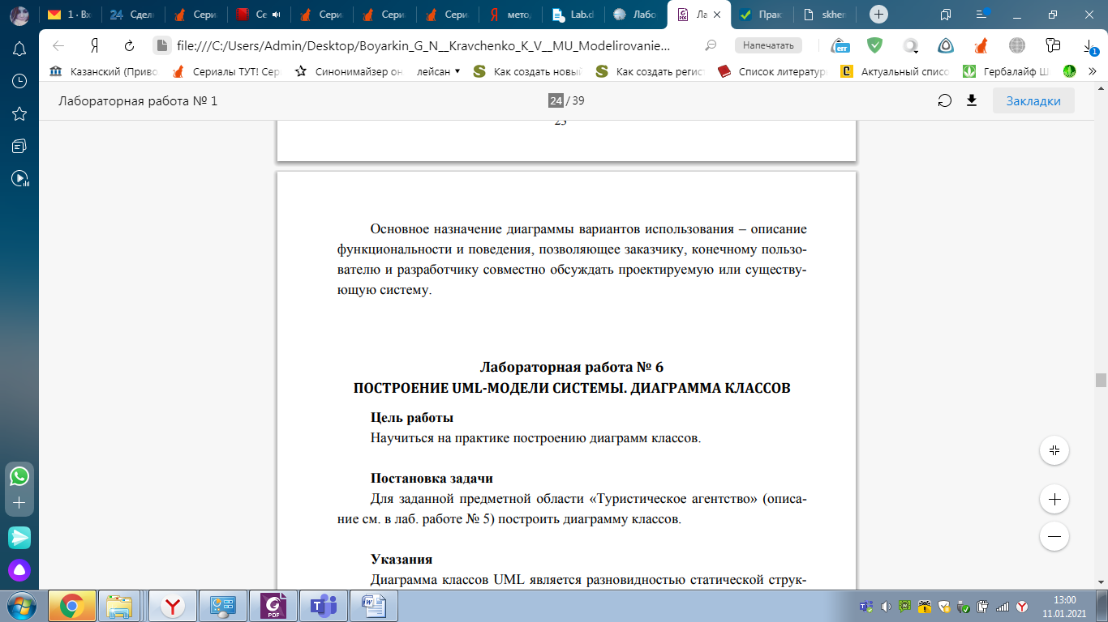
Task: Edit the current page number field 24
Action: (x=556, y=101)
